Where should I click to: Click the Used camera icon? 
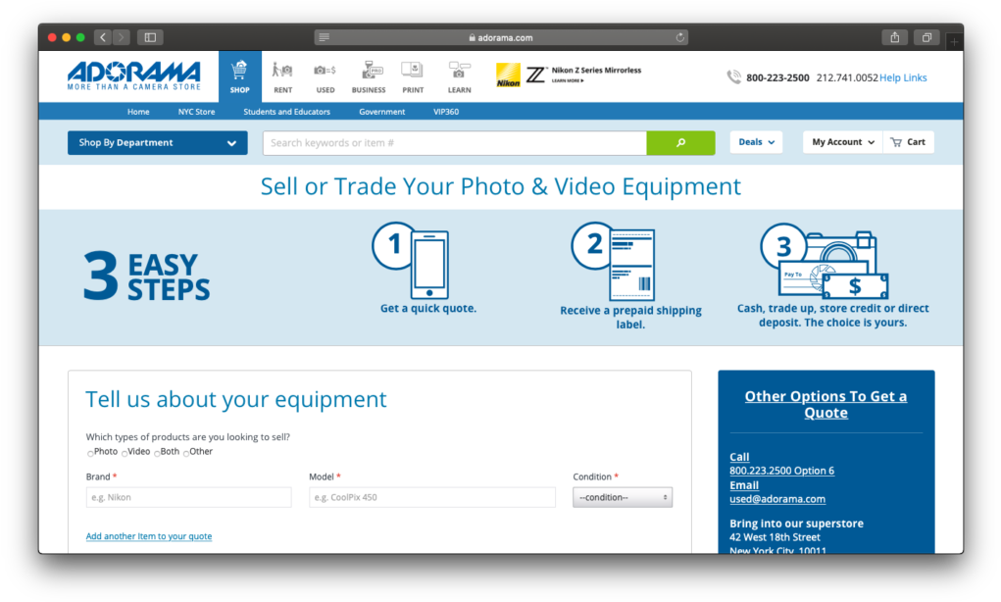(x=325, y=71)
